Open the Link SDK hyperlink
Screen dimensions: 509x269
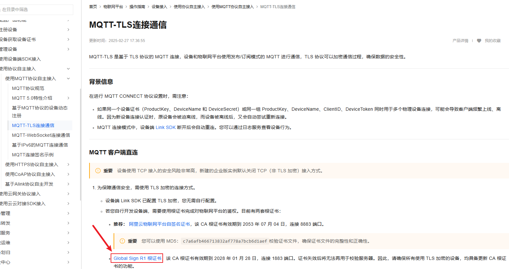pyautogui.click(x=166, y=127)
